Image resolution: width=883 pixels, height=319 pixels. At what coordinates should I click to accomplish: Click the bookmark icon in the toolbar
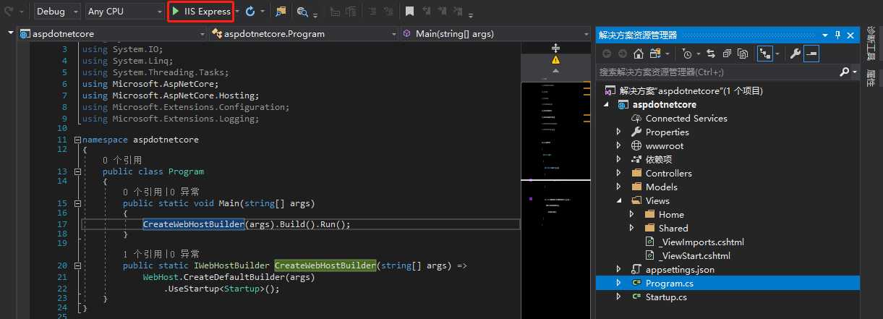pos(409,12)
